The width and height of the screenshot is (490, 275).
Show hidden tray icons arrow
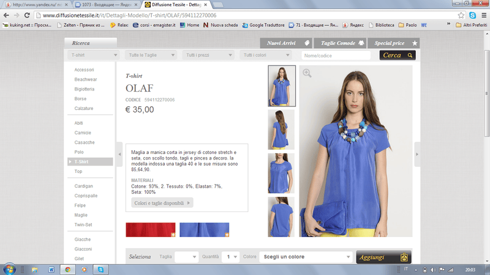tap(416, 270)
